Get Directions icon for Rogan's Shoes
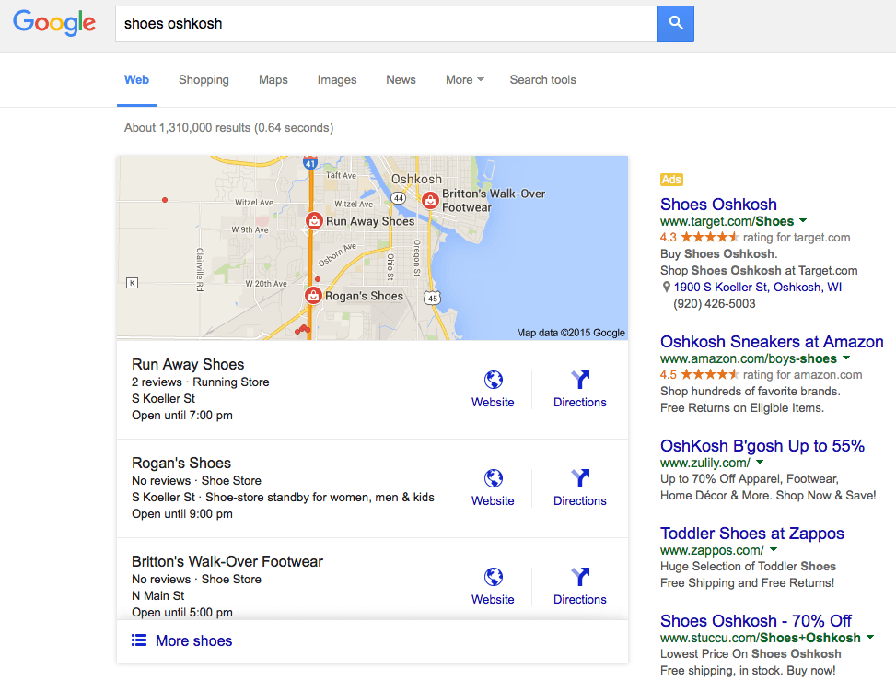This screenshot has width=896, height=681. point(580,478)
